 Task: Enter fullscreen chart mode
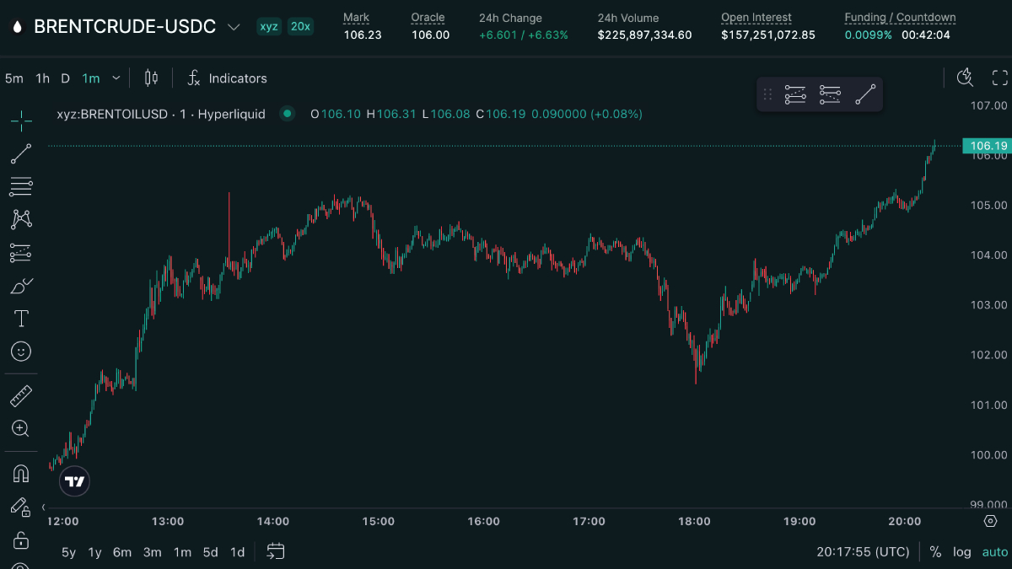point(1000,78)
